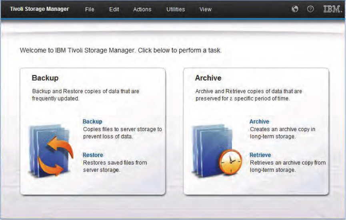The width and height of the screenshot is (346, 220).
Task: Open help via question mark icon
Action: pyautogui.click(x=310, y=9)
